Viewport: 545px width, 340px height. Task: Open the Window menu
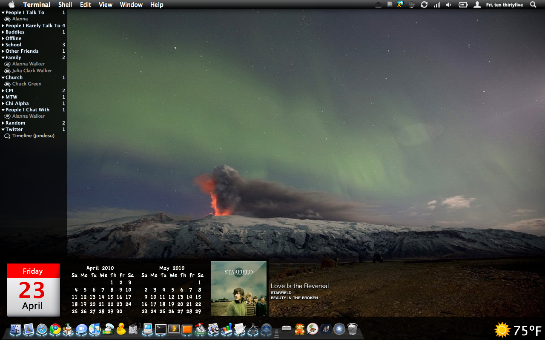tap(131, 5)
